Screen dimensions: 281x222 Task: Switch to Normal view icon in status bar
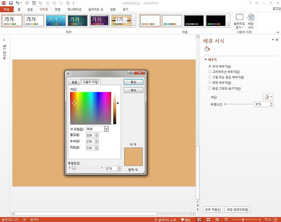click(x=199, y=220)
